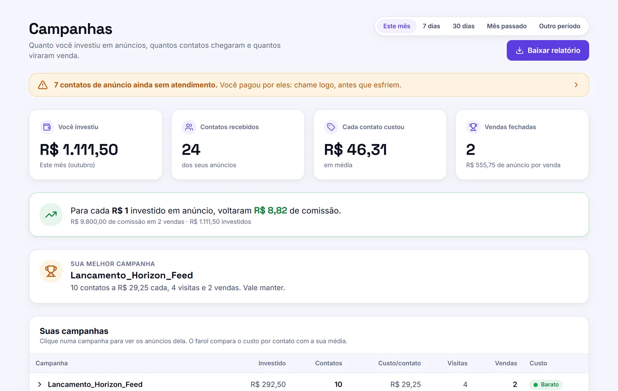Click the 'Lancamento_Horizon_Feed' best campaign title
This screenshot has height=391, width=618.
(x=132, y=275)
